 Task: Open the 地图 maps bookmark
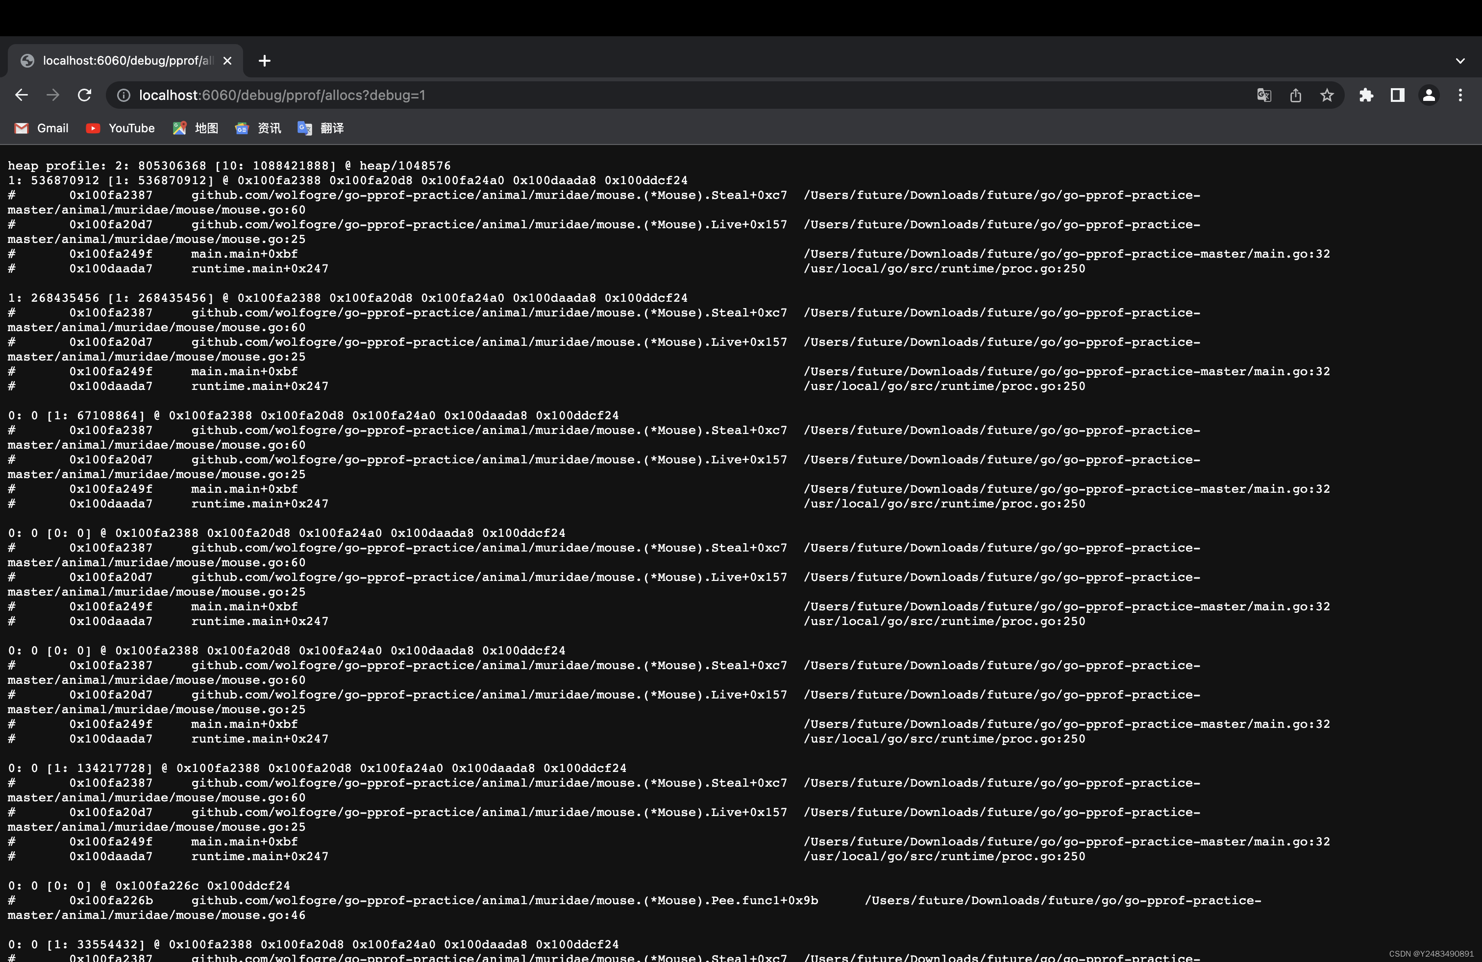[x=196, y=128]
